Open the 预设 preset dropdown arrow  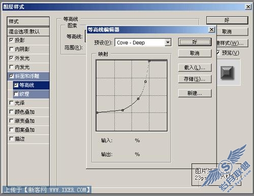pos(168,42)
